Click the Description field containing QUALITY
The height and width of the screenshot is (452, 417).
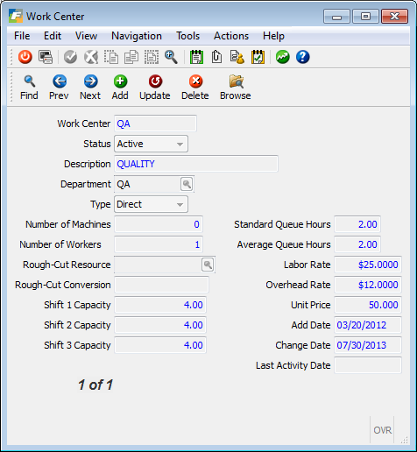tap(196, 164)
